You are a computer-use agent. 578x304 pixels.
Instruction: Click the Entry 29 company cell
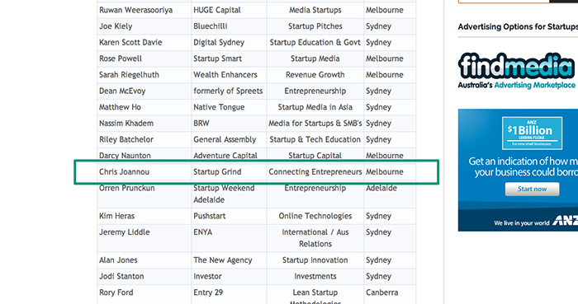point(229,294)
